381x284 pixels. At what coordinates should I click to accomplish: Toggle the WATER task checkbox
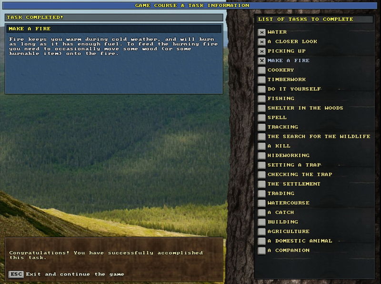click(261, 32)
